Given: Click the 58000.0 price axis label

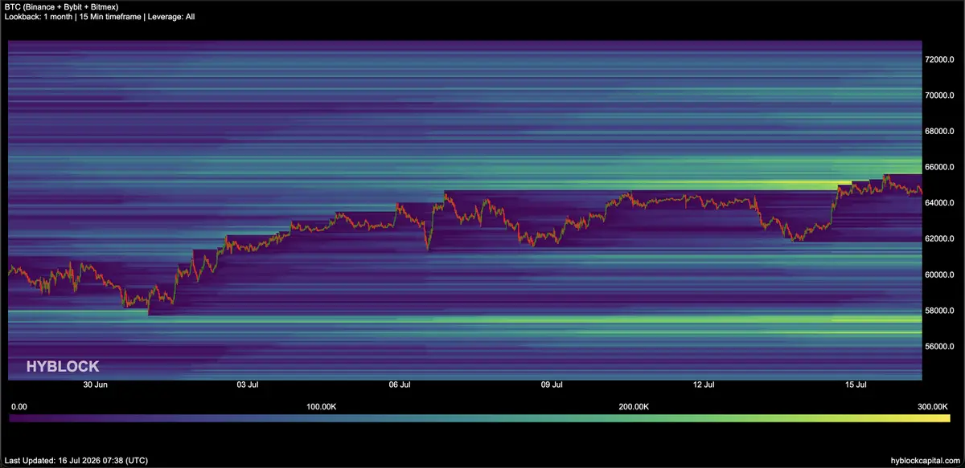Looking at the screenshot, I should (x=940, y=311).
